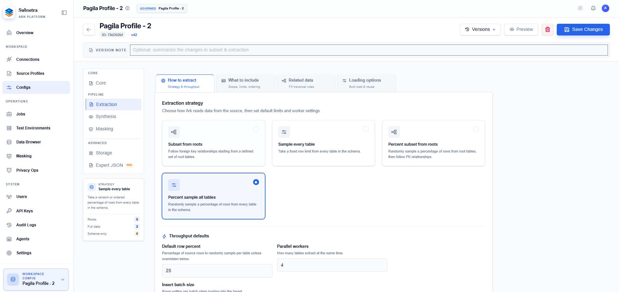Select the Sample every table radio button

pos(366,129)
